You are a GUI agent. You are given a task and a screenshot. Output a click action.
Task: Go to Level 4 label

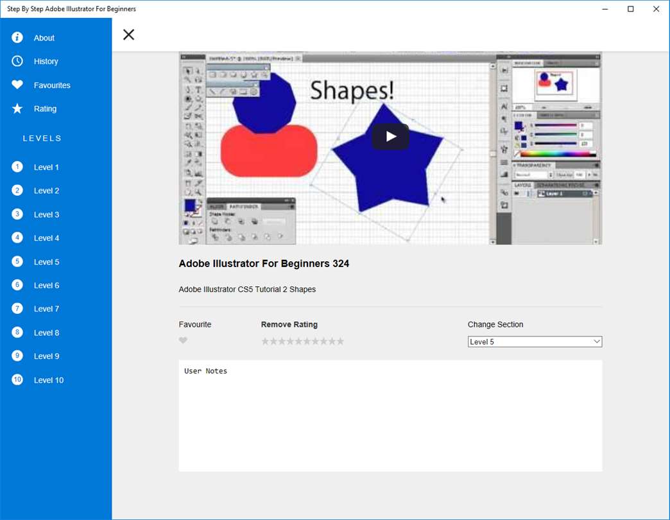46,238
